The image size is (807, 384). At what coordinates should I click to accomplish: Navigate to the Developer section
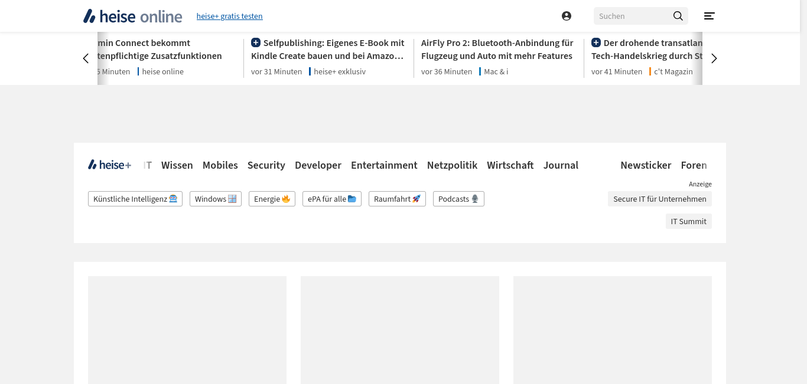click(318, 165)
